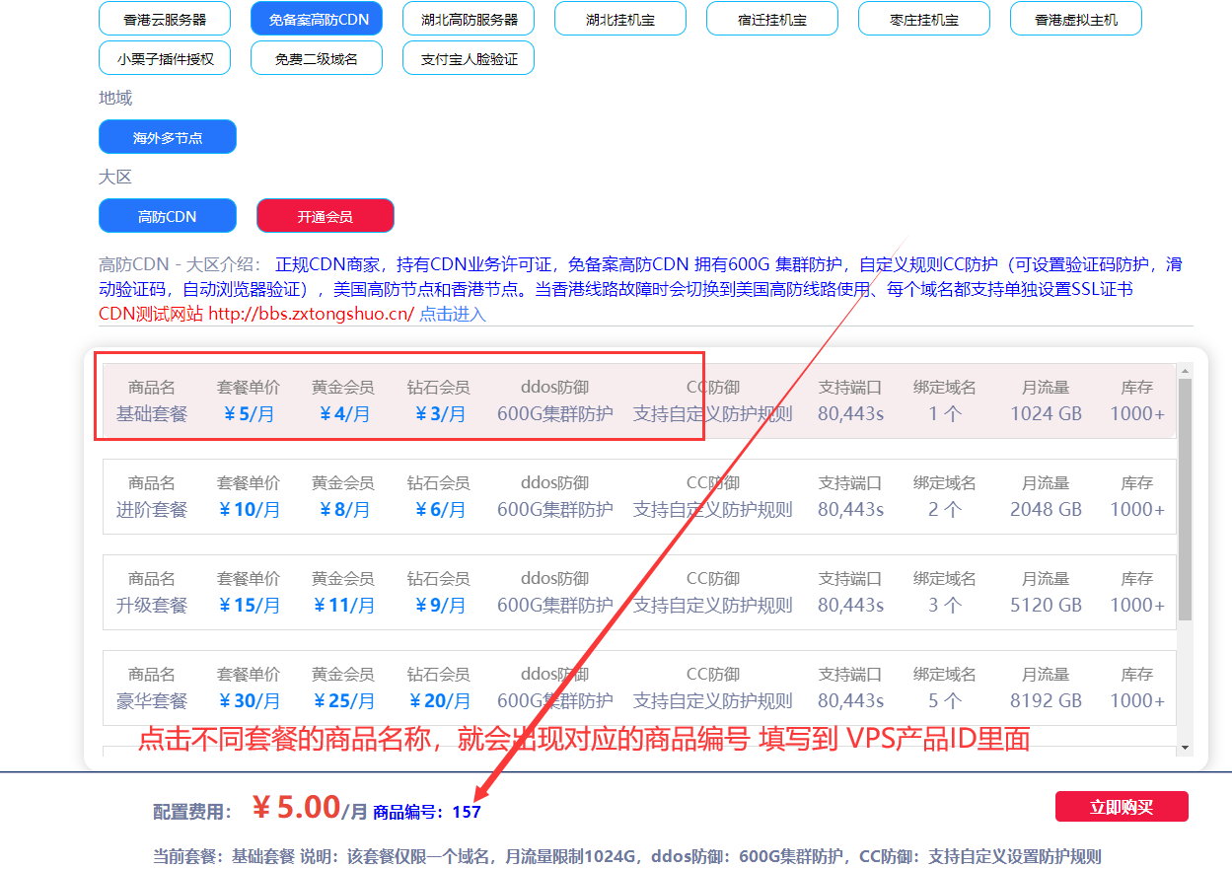Screen dimensions: 1232x869
Task: Select the 免备案高防CDN product tab
Action: coord(318,19)
